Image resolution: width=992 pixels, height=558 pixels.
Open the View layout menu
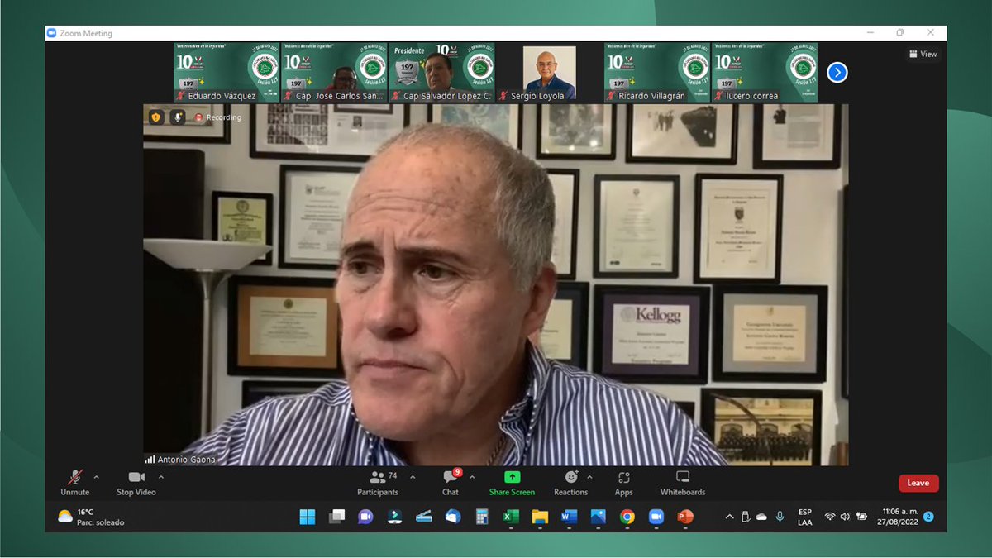click(x=923, y=54)
